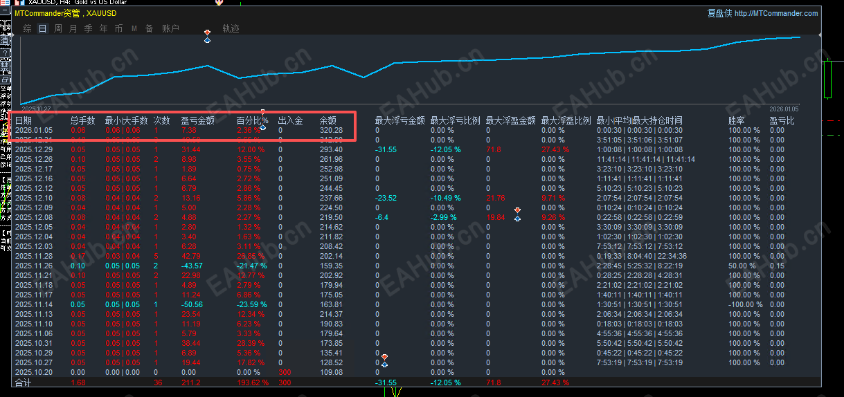Screen dimensions: 844x397
Task: Select the 2026.01.05 date row
Action: [x=33, y=130]
